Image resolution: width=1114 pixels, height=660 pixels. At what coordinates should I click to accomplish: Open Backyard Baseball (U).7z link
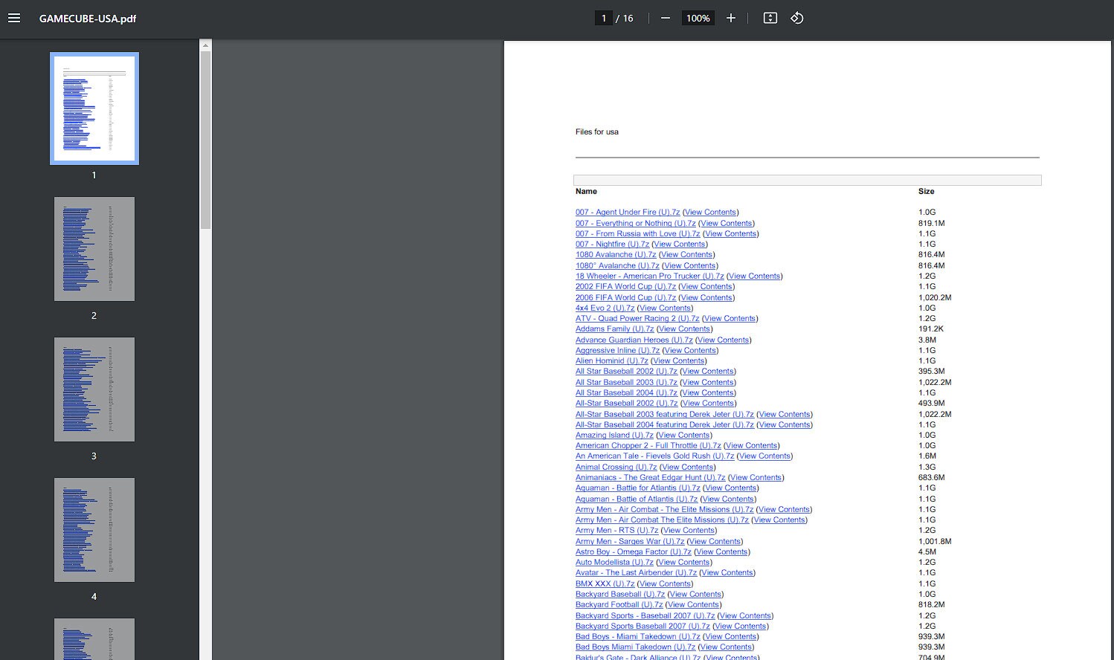coord(620,594)
